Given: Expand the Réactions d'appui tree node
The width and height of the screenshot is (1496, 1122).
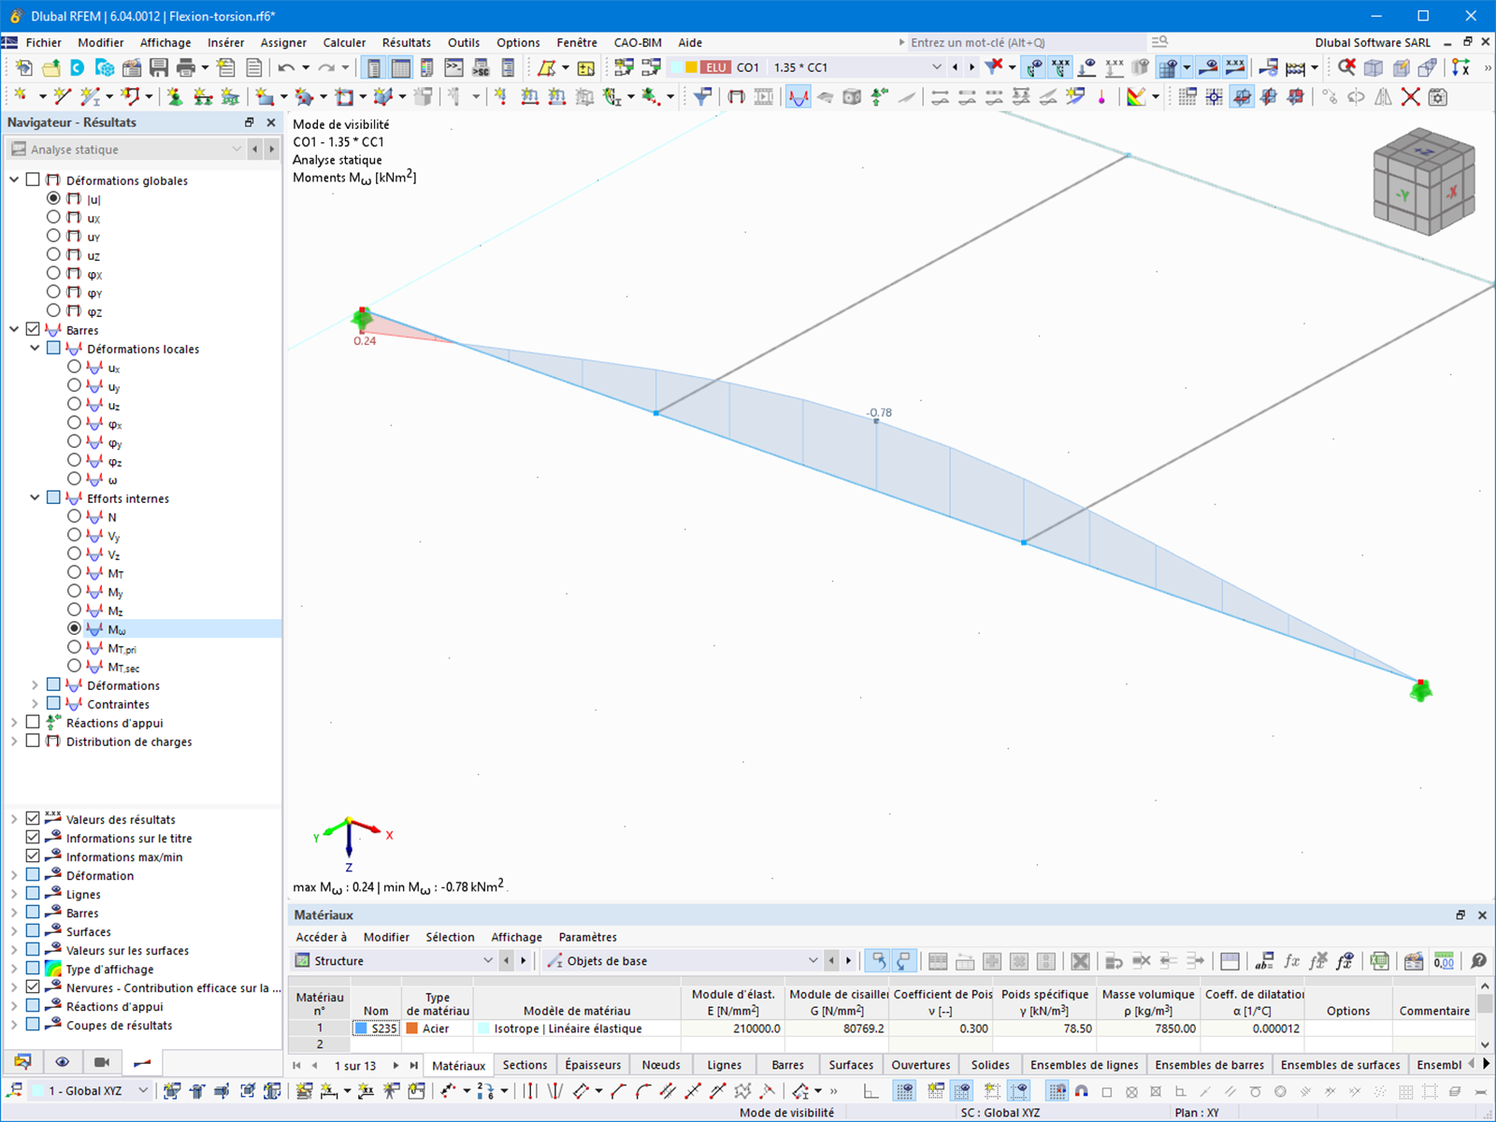Looking at the screenshot, I should pos(14,723).
